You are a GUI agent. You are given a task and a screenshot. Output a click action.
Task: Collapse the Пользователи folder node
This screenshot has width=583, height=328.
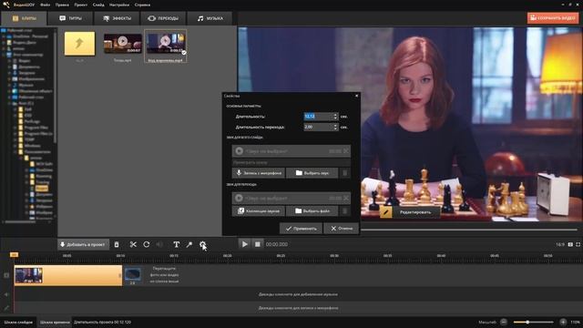pos(15,152)
